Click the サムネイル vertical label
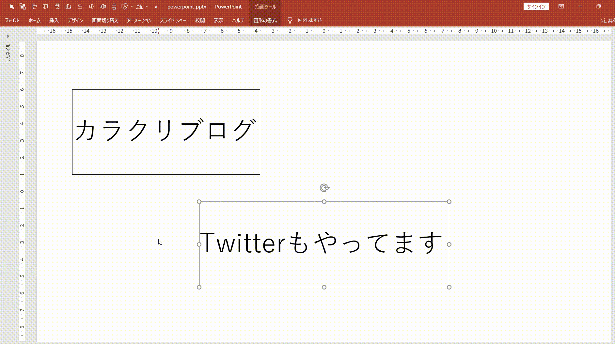615x344 pixels. coord(8,53)
